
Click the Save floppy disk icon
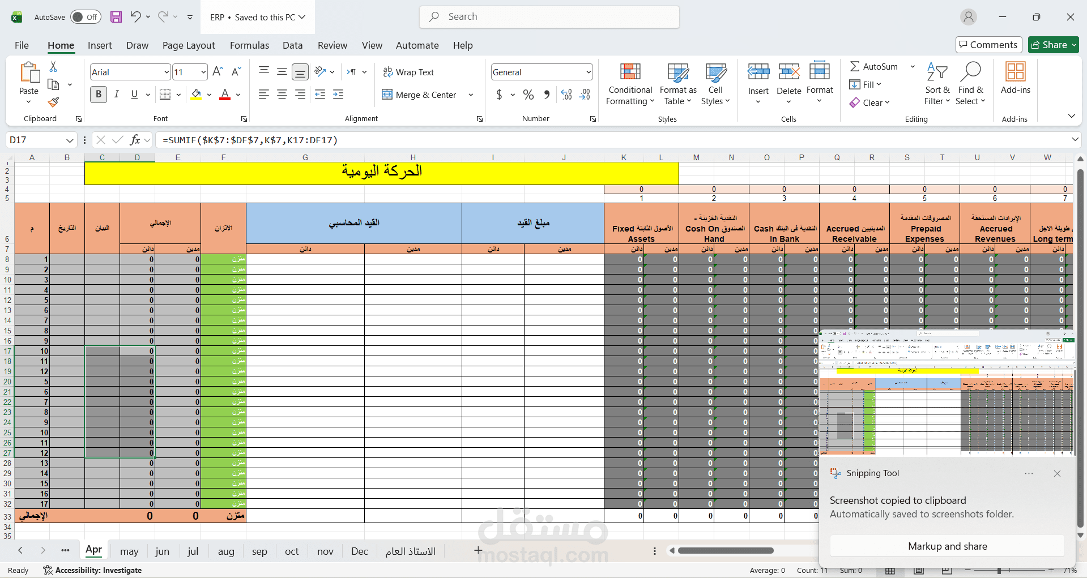click(x=116, y=17)
